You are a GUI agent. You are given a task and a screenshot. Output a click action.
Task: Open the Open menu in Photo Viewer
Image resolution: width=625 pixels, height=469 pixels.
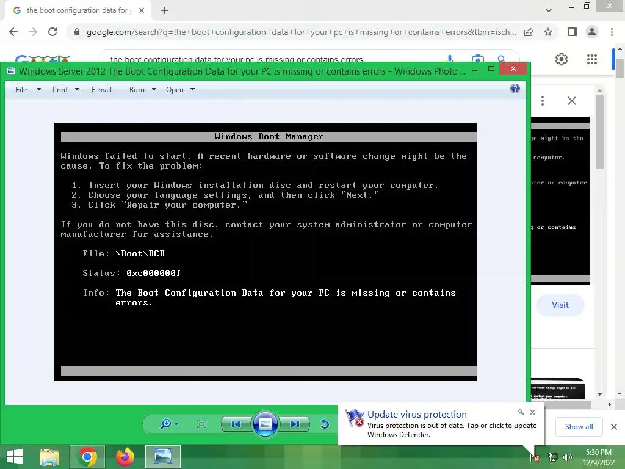pos(175,90)
